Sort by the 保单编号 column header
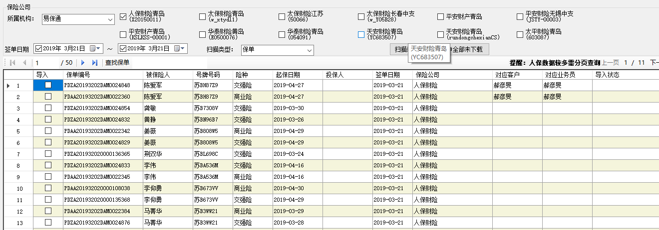 pyautogui.click(x=78, y=75)
